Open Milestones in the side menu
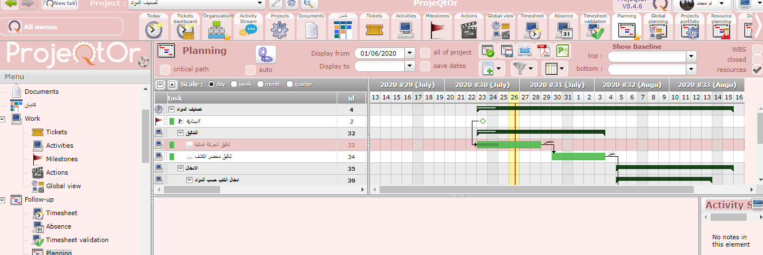Viewport: 763px width, 255px height. click(62, 159)
